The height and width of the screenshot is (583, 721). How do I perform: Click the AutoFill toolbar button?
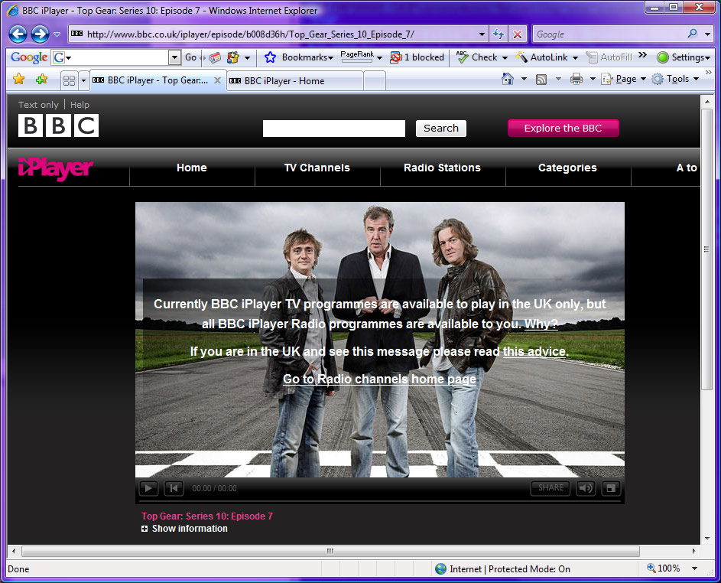click(609, 57)
